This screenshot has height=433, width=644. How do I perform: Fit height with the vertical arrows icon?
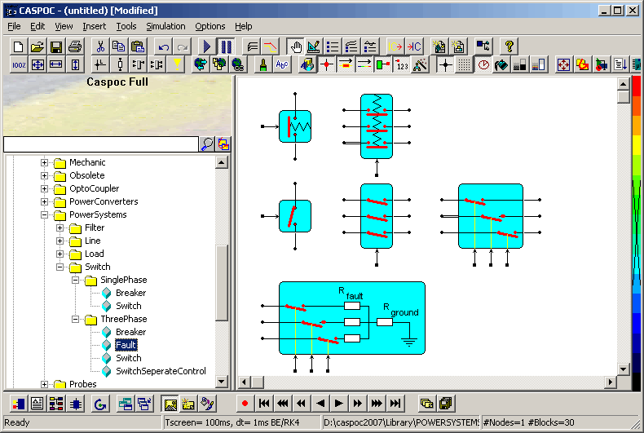(x=75, y=64)
